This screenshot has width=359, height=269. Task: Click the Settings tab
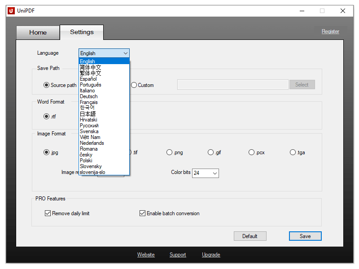coord(81,32)
